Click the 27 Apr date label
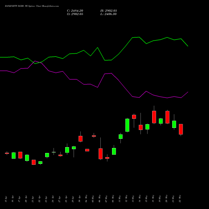The height and width of the screenshot is (209, 209). [x=59, y=199]
